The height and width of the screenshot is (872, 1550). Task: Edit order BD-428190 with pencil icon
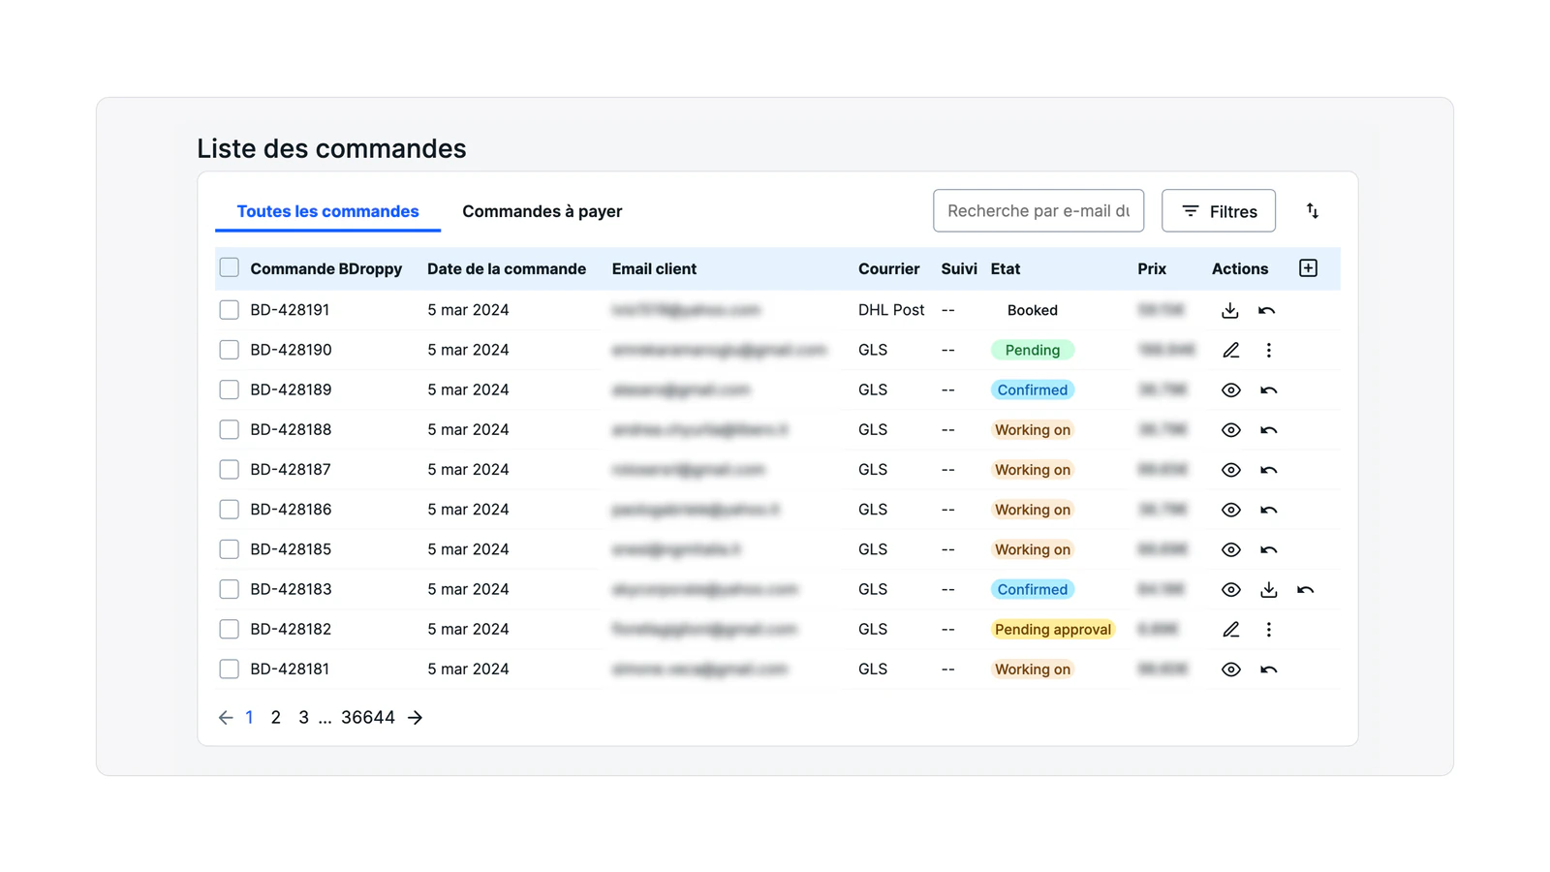[x=1230, y=350]
